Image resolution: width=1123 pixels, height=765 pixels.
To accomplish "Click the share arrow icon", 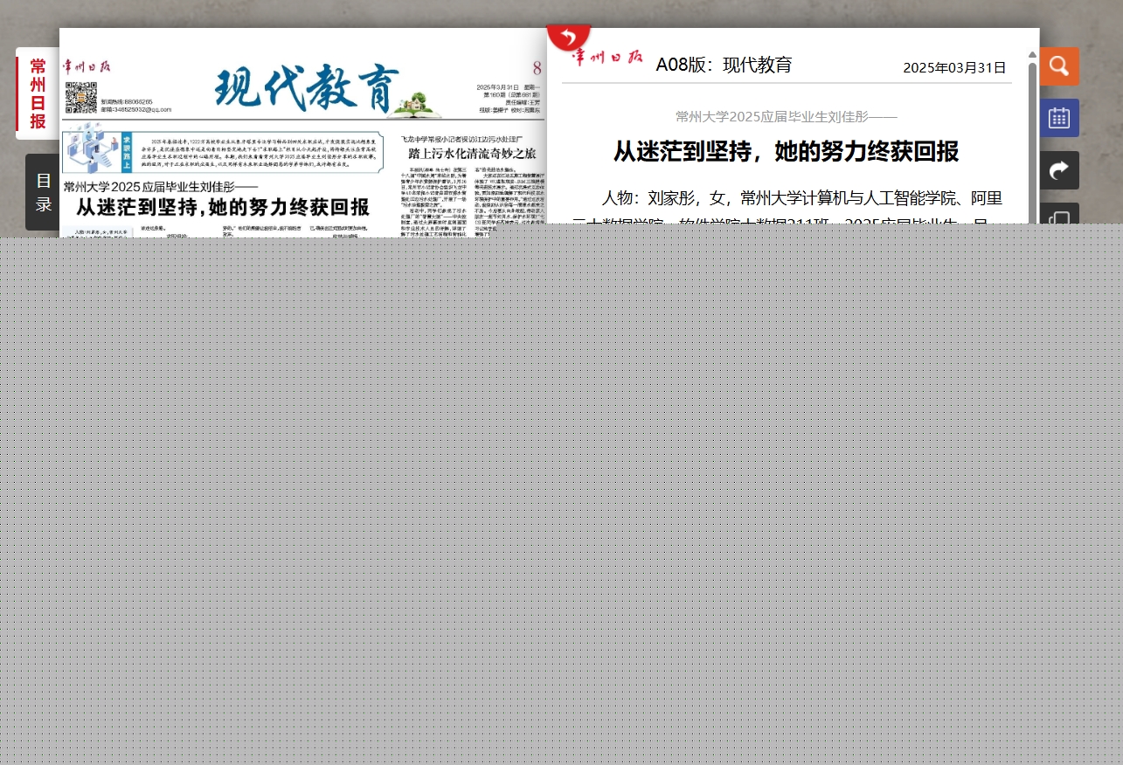I will pos(1058,170).
